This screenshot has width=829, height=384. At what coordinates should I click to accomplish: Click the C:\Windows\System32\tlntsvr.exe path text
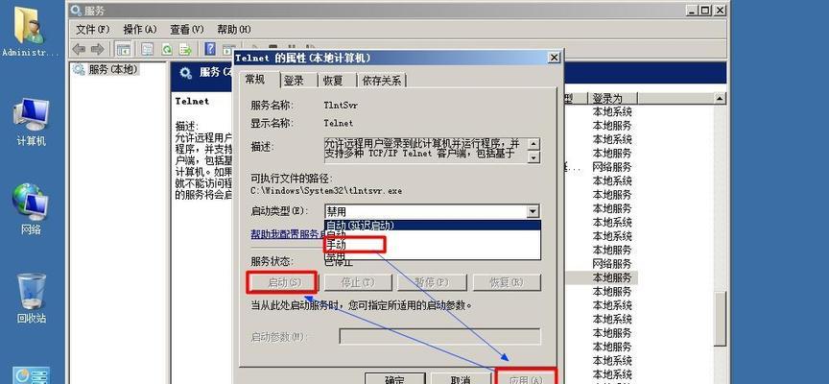pyautogui.click(x=326, y=191)
